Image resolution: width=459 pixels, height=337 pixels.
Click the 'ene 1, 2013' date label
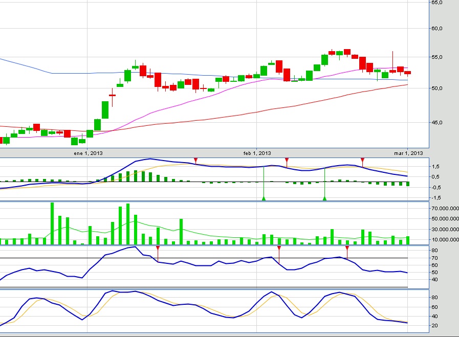pyautogui.click(x=88, y=153)
